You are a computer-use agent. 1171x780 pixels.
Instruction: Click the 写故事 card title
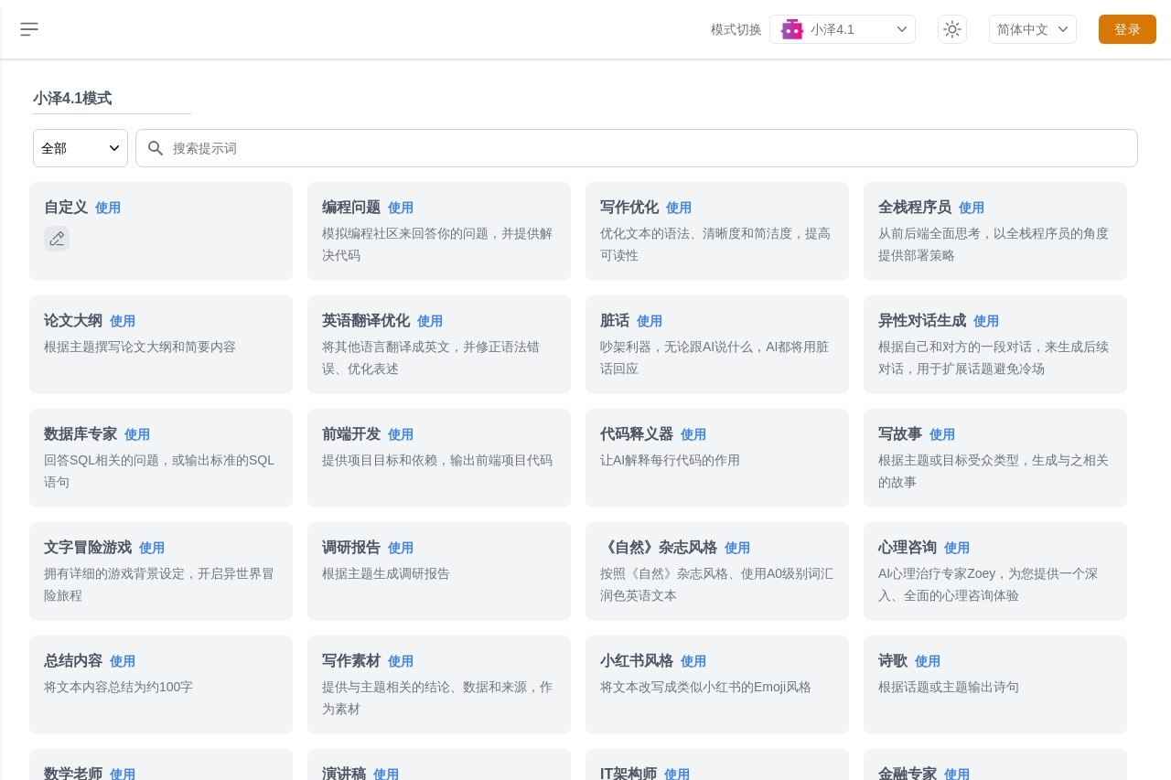click(x=900, y=433)
